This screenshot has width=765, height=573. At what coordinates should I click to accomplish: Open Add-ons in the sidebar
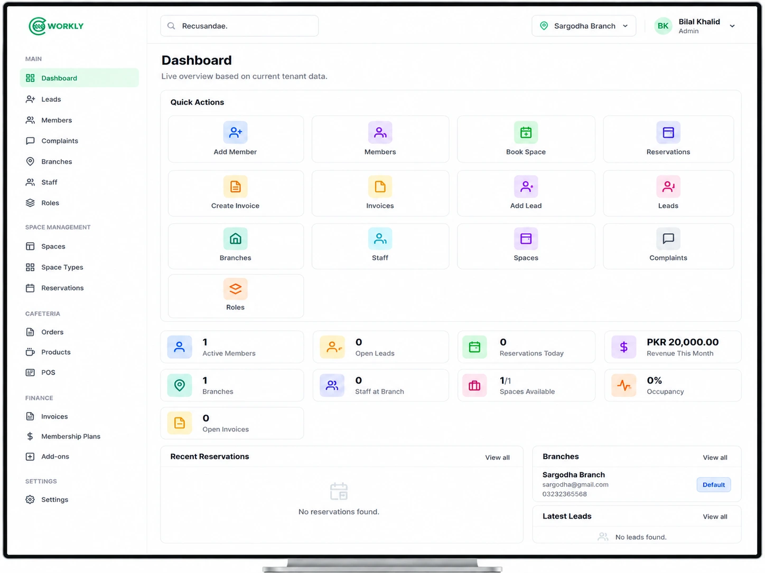[79, 456]
